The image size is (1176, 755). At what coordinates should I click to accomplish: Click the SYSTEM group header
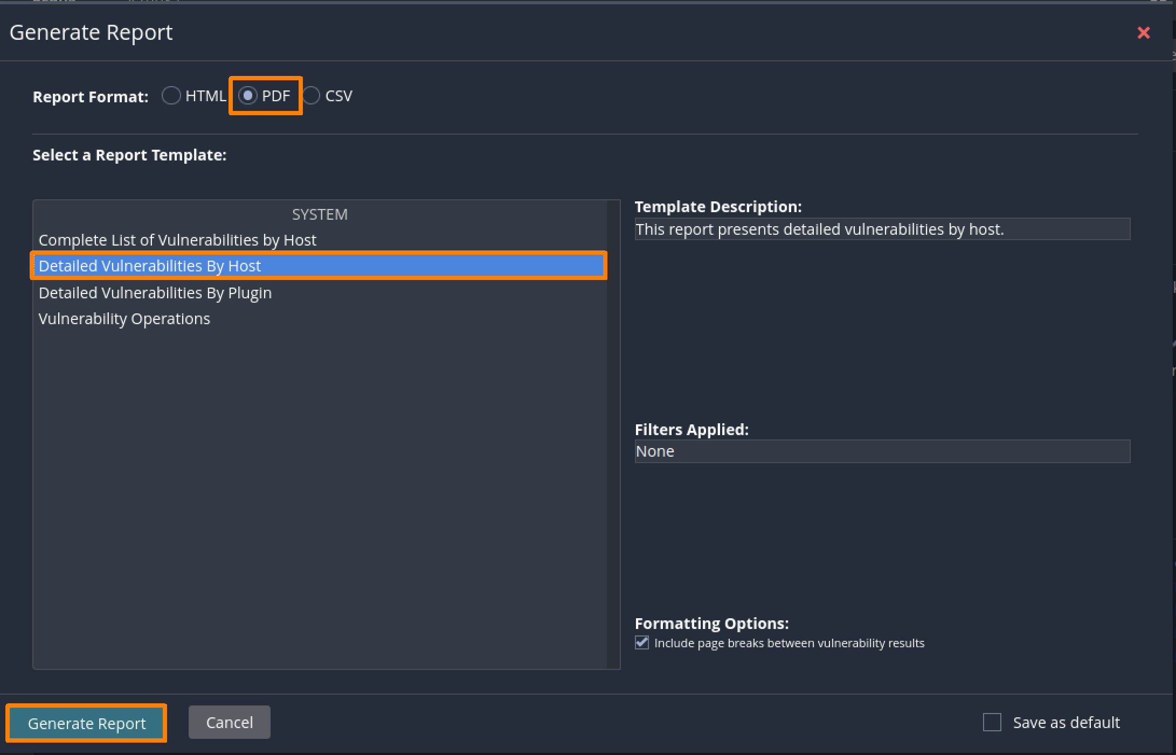click(x=320, y=214)
